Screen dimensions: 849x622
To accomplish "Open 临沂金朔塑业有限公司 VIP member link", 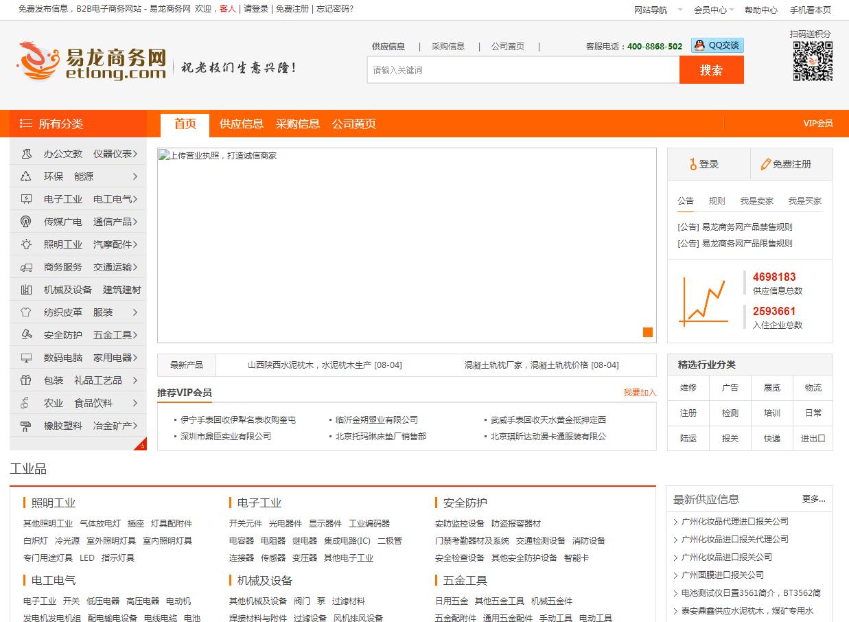I will pos(377,420).
